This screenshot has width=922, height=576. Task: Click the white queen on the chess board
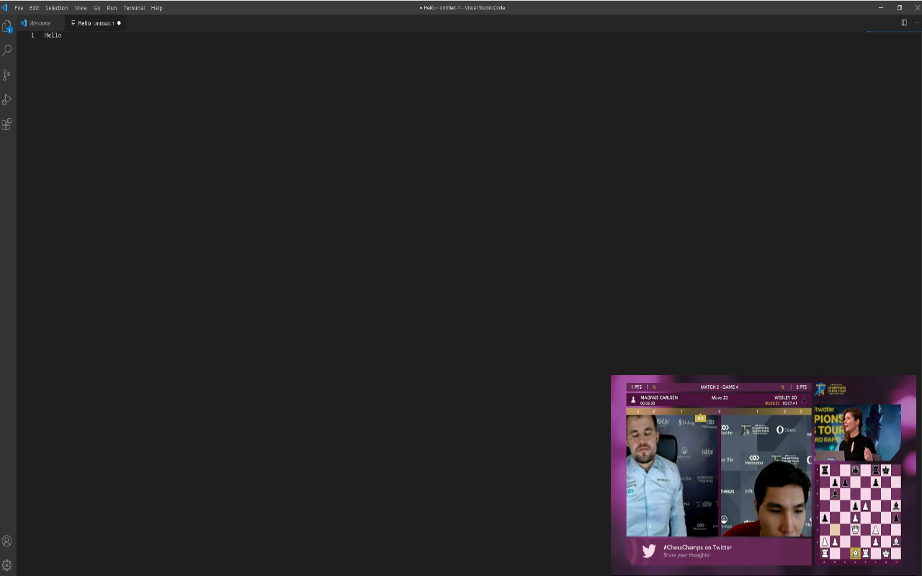855,529
